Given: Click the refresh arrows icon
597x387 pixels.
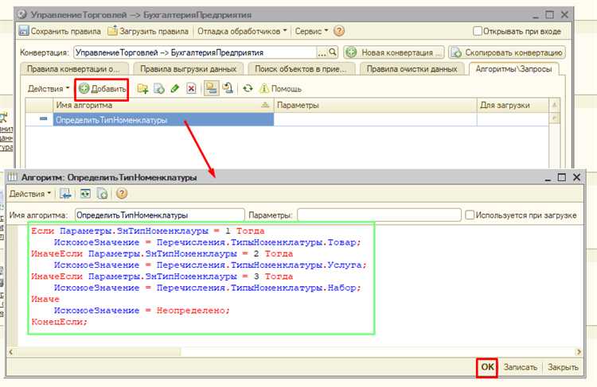Looking at the screenshot, I should (248, 88).
